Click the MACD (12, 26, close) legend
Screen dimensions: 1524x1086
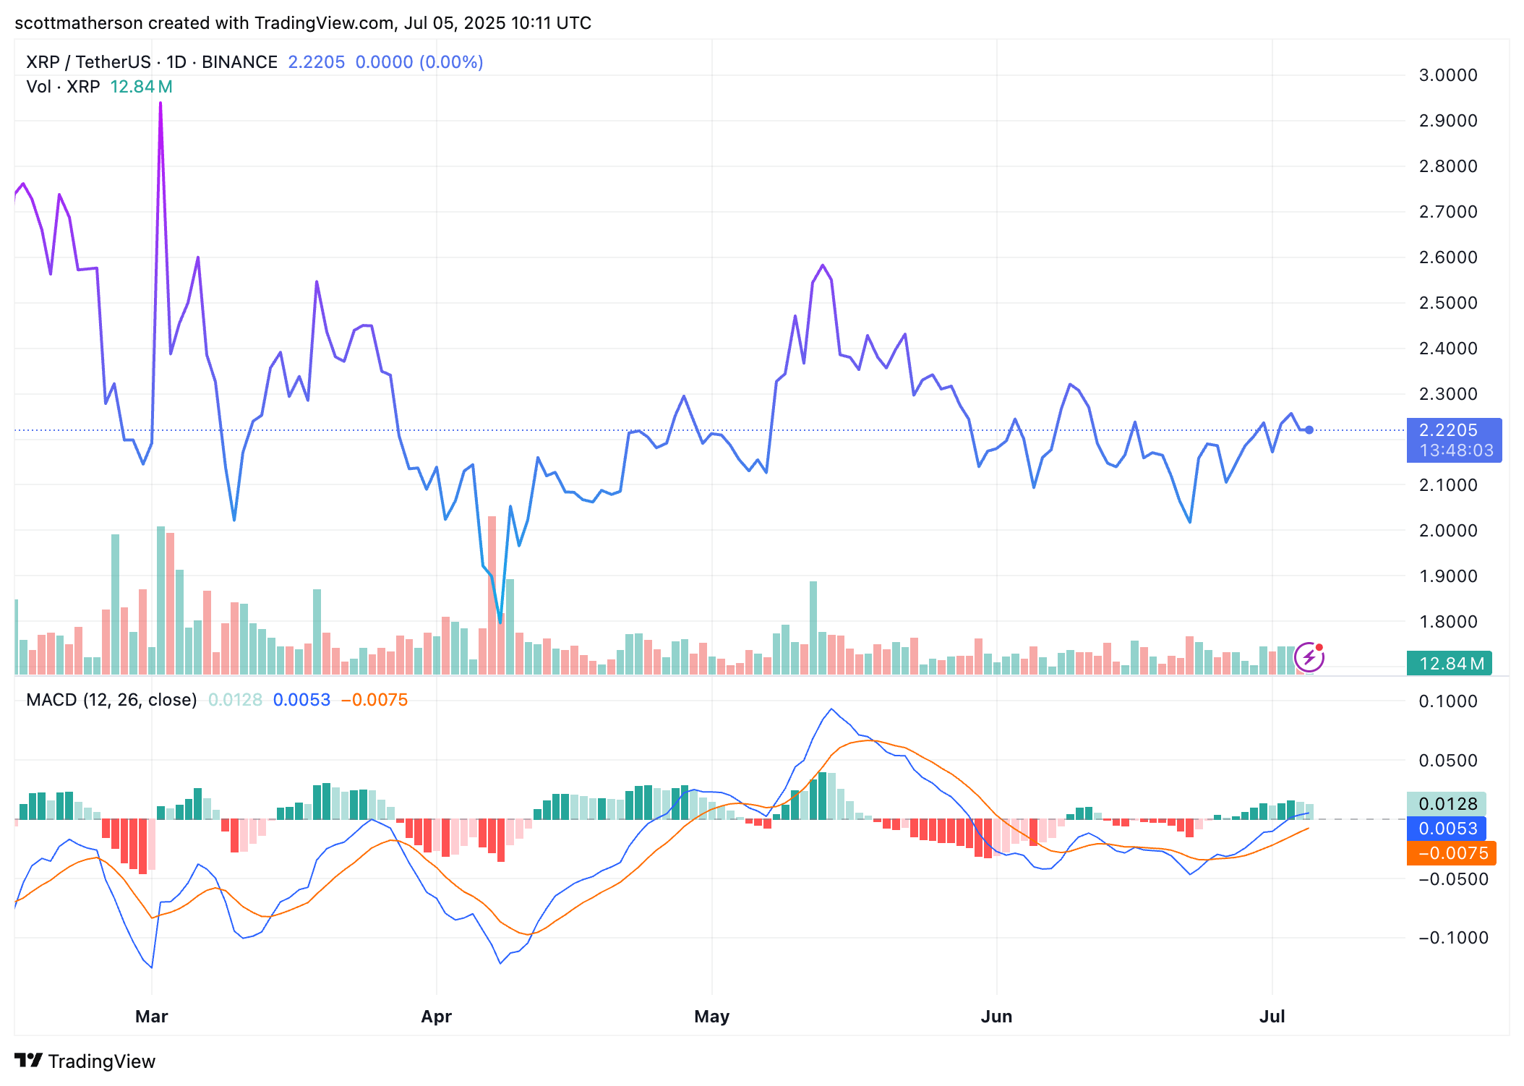tap(111, 700)
